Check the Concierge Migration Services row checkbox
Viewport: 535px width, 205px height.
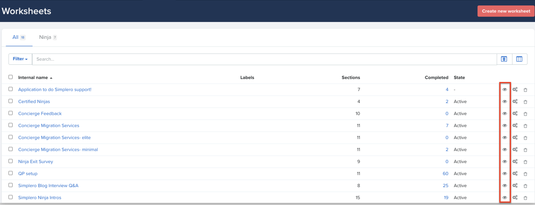[11, 125]
